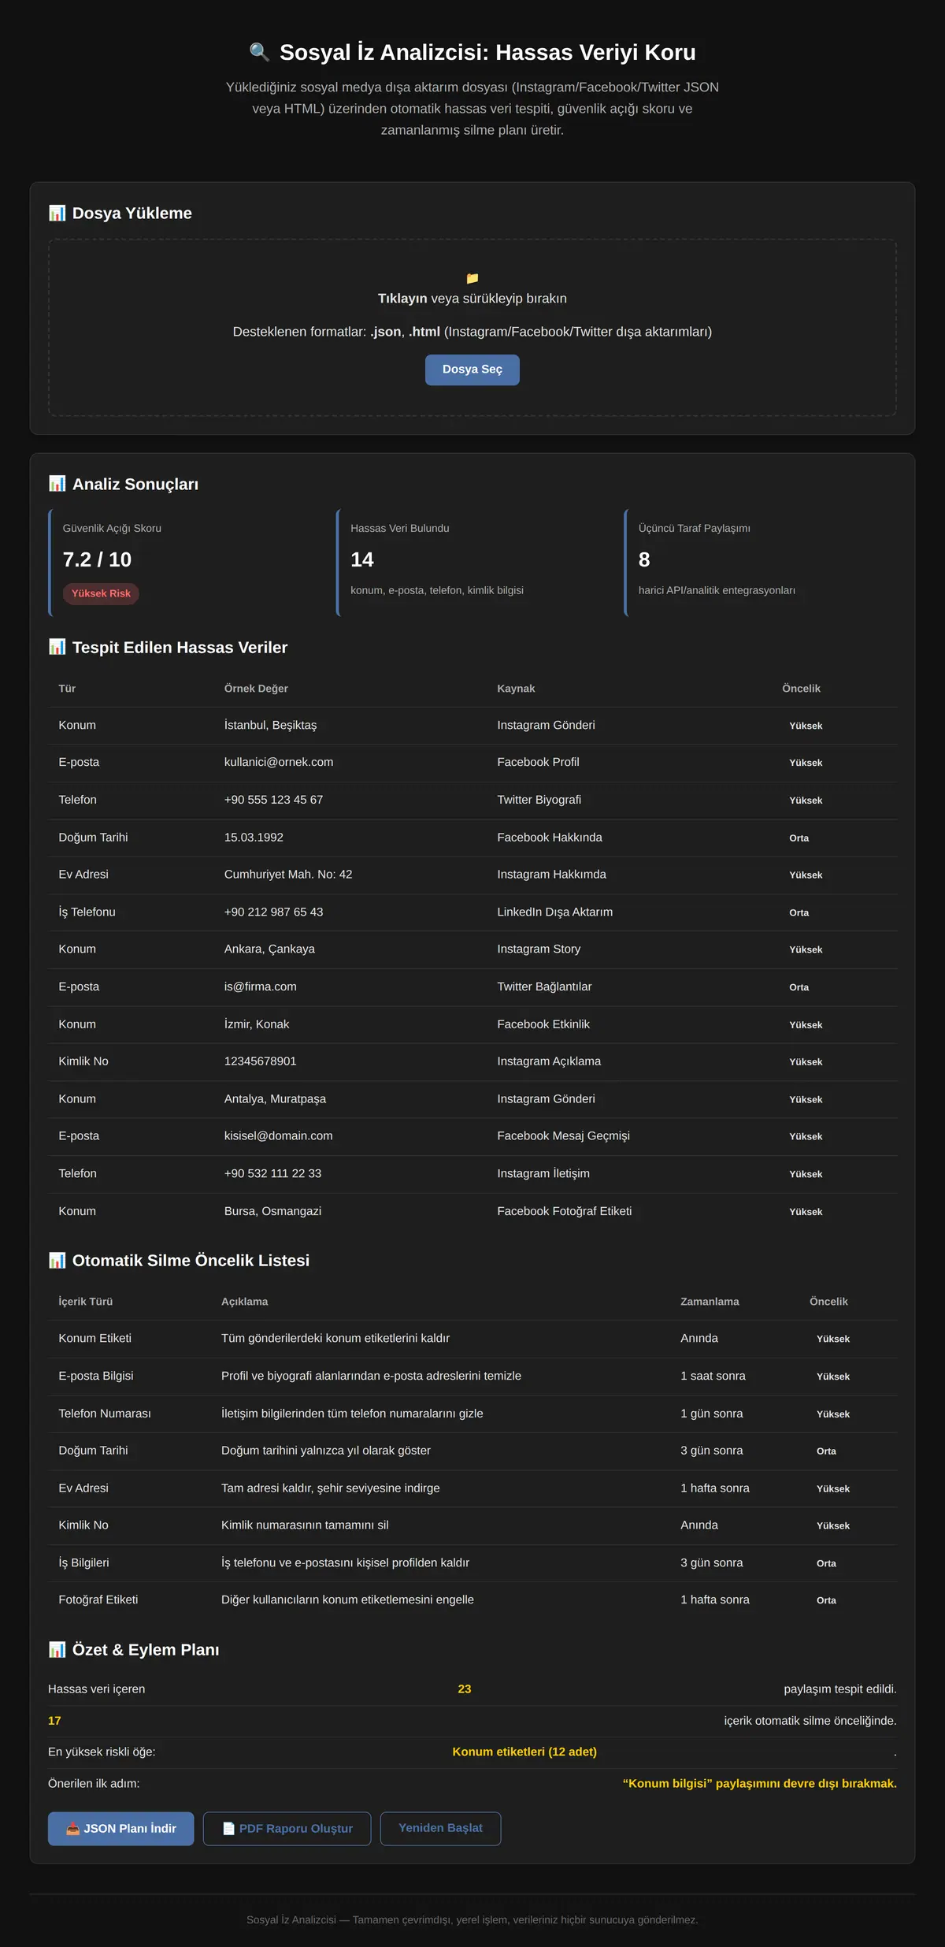The width and height of the screenshot is (945, 1947).
Task: Select the location Ankara, Çankaya
Action: pyautogui.click(x=269, y=949)
